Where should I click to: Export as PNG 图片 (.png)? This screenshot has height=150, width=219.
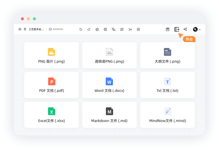point(51,55)
